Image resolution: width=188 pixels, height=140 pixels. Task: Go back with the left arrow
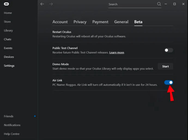tap(42, 4)
